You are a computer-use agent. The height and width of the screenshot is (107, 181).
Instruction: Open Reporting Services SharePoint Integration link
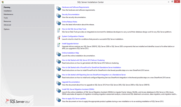94,75
